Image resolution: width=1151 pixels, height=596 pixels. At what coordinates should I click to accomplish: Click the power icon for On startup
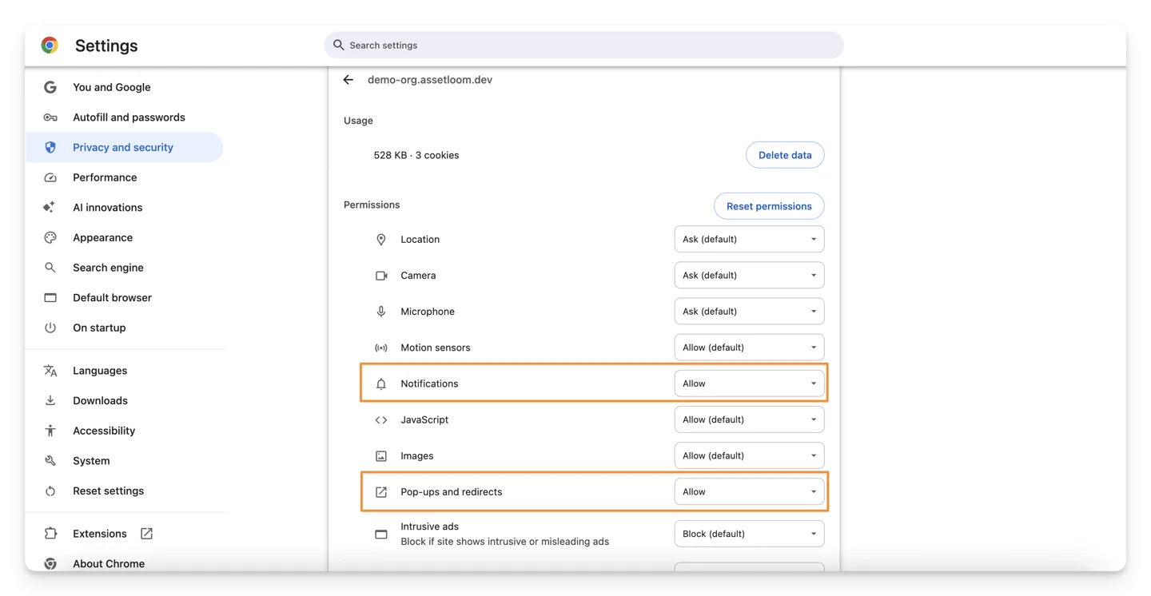50,328
